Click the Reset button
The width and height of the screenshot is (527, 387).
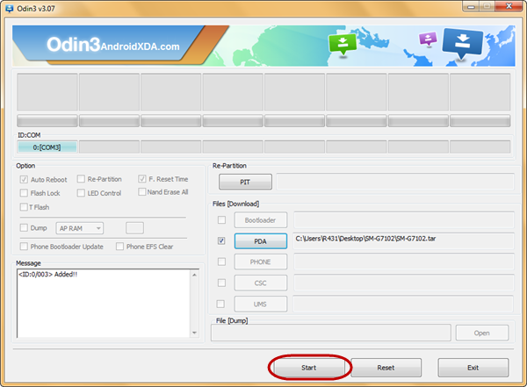click(386, 368)
